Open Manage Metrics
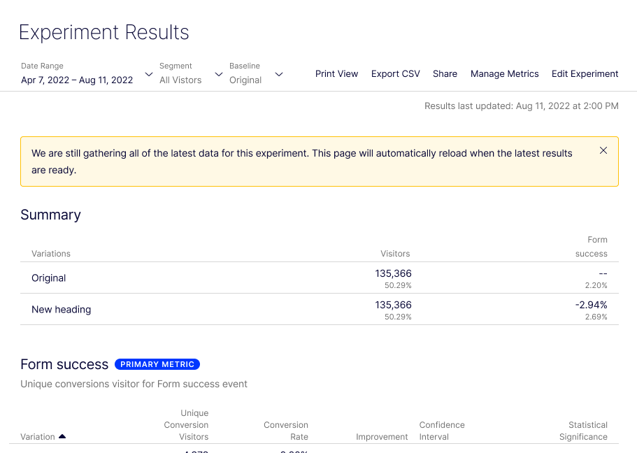 click(504, 73)
